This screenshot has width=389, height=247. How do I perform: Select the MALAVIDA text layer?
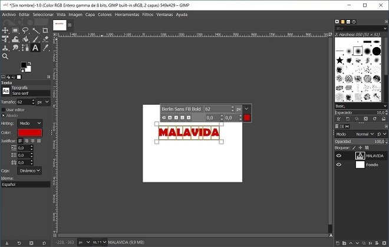(362, 156)
